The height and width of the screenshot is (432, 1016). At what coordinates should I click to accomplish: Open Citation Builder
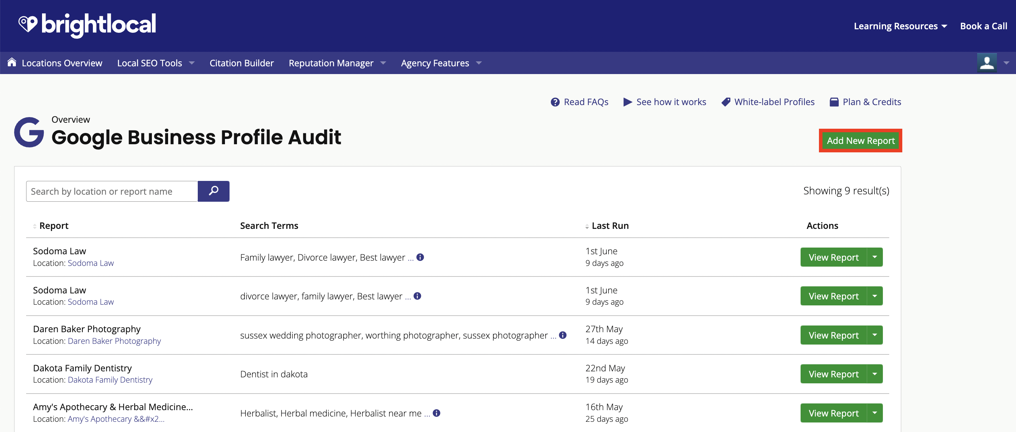tap(242, 63)
